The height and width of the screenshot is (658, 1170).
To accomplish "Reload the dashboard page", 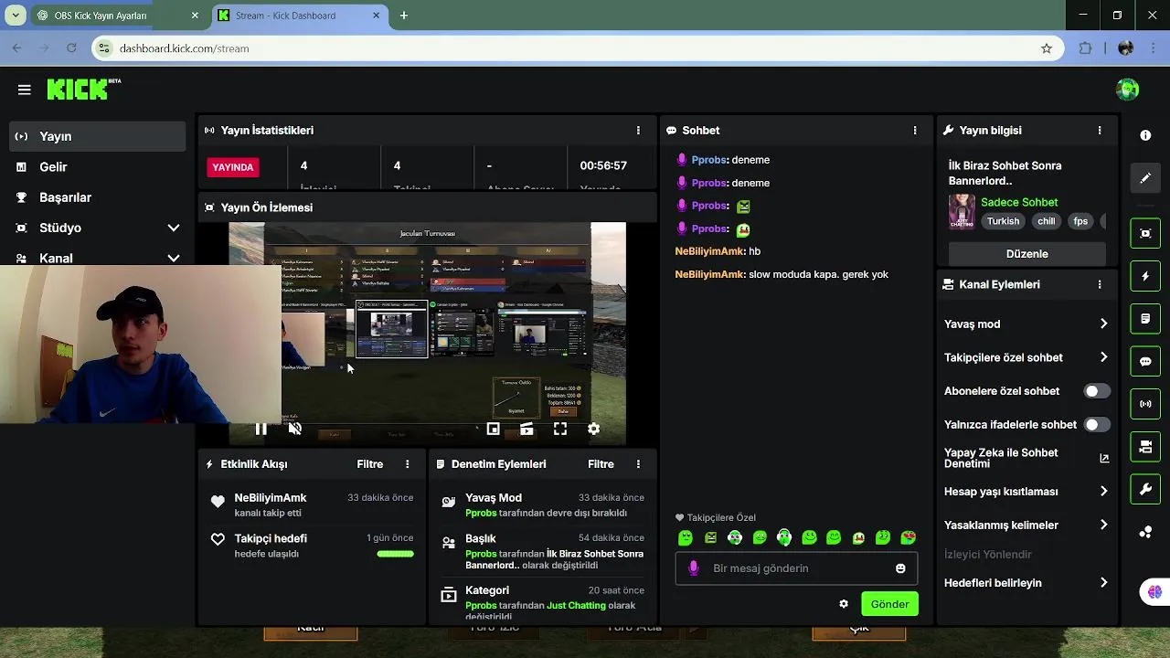I will [x=71, y=48].
